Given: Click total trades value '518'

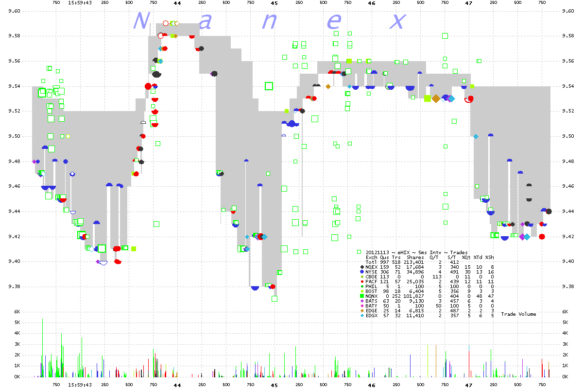Looking at the screenshot, I should [x=396, y=262].
